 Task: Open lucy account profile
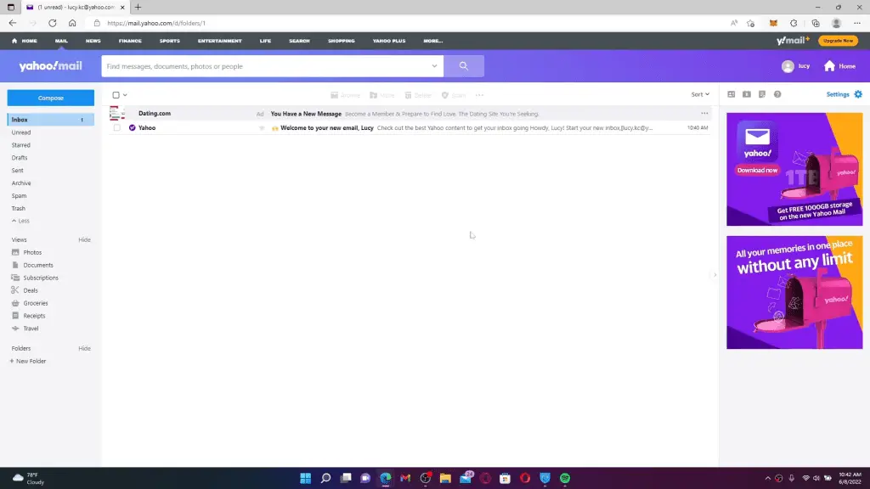click(795, 66)
